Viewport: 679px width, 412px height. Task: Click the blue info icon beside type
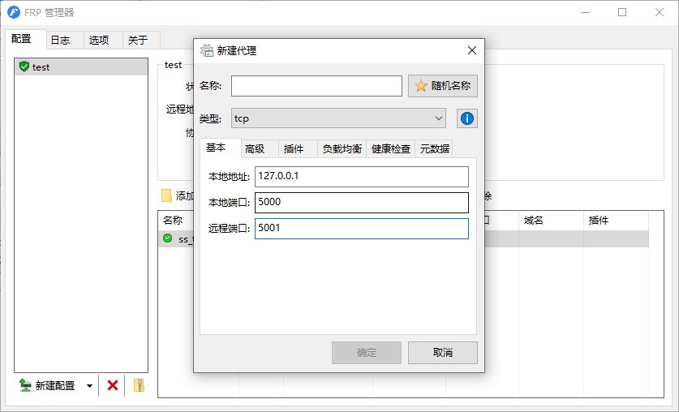click(466, 118)
